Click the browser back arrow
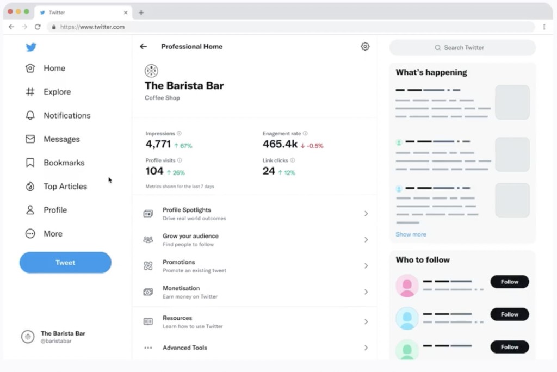557x372 pixels. coord(11,27)
